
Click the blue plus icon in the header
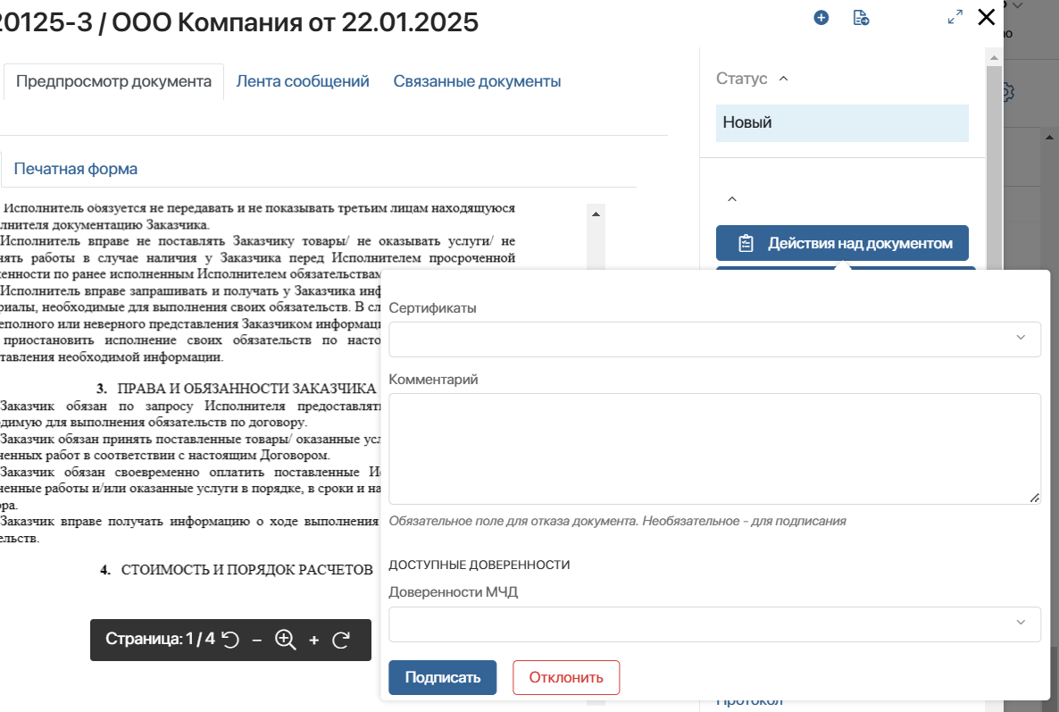point(821,17)
